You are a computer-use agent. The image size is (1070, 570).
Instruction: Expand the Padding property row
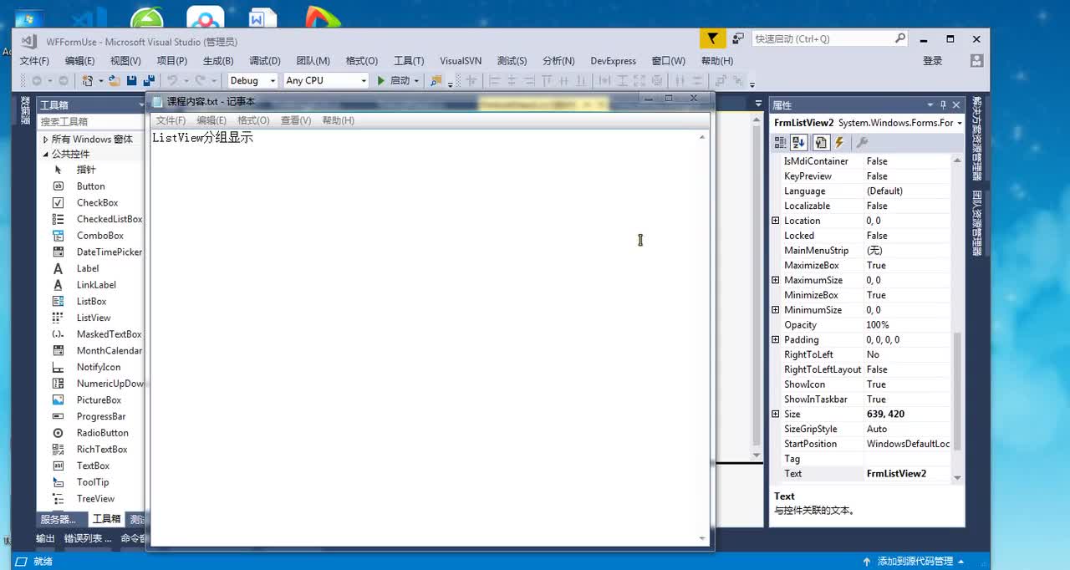point(776,339)
